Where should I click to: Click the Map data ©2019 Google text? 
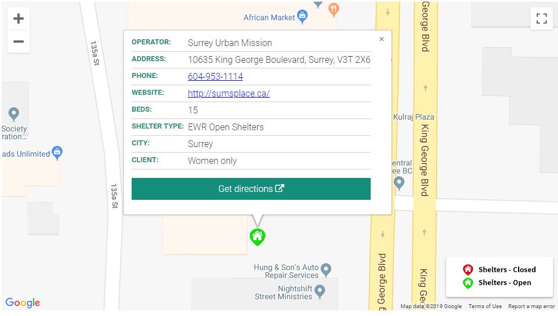pyautogui.click(x=431, y=306)
